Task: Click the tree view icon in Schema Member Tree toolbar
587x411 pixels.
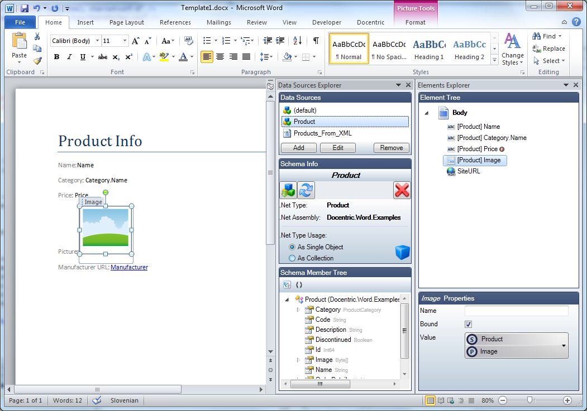Action: pos(287,285)
